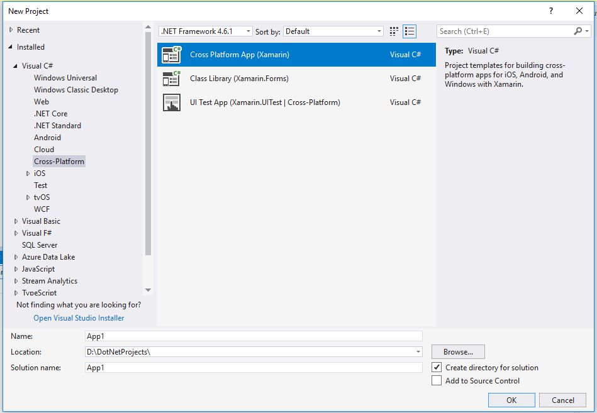Open the Location path dropdown
Screen dimensions: 597x413
[418, 352]
